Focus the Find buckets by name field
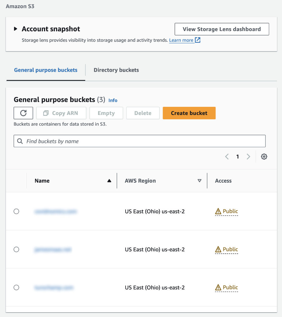Image resolution: width=282 pixels, height=317 pixels. click(x=139, y=141)
